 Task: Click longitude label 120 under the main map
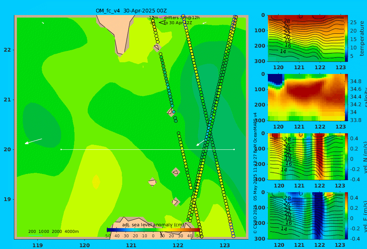pos(84,245)
